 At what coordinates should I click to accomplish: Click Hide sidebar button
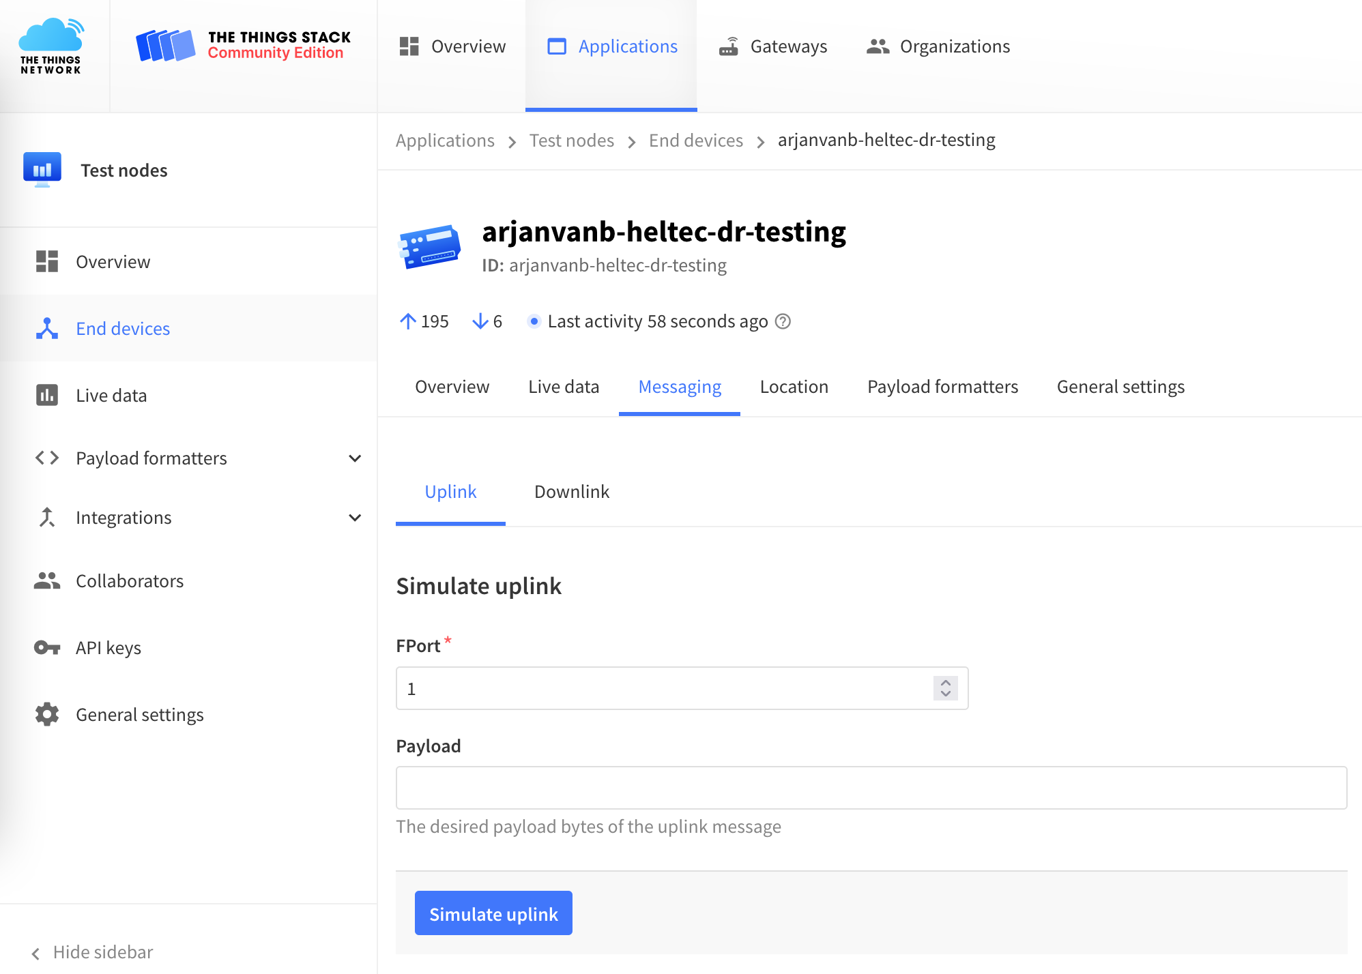[93, 952]
